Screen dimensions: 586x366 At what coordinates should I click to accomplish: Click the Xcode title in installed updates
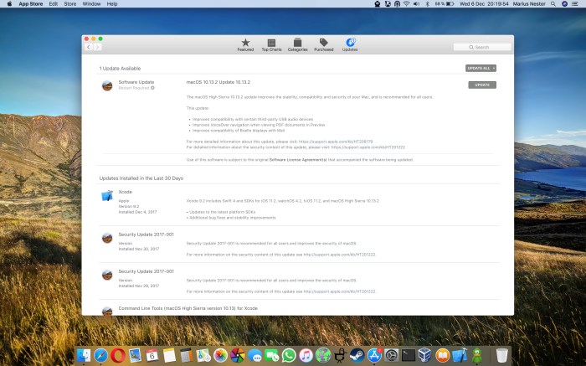126,192
